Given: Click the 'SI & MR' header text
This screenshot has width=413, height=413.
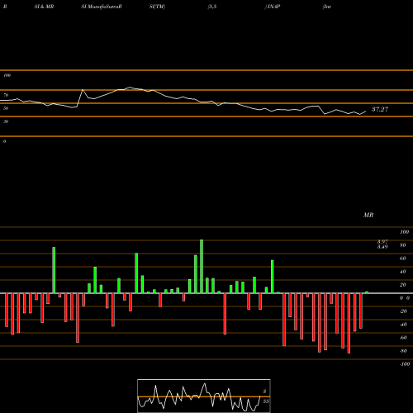Looking at the screenshot, I should (44, 7).
